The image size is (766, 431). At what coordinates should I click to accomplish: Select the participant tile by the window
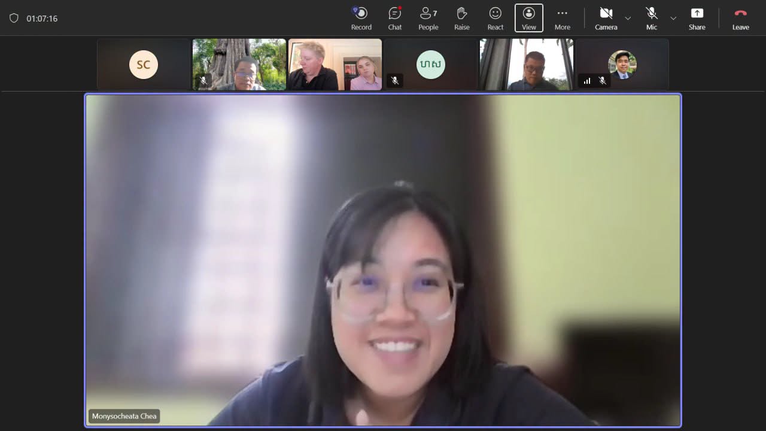tap(527, 65)
